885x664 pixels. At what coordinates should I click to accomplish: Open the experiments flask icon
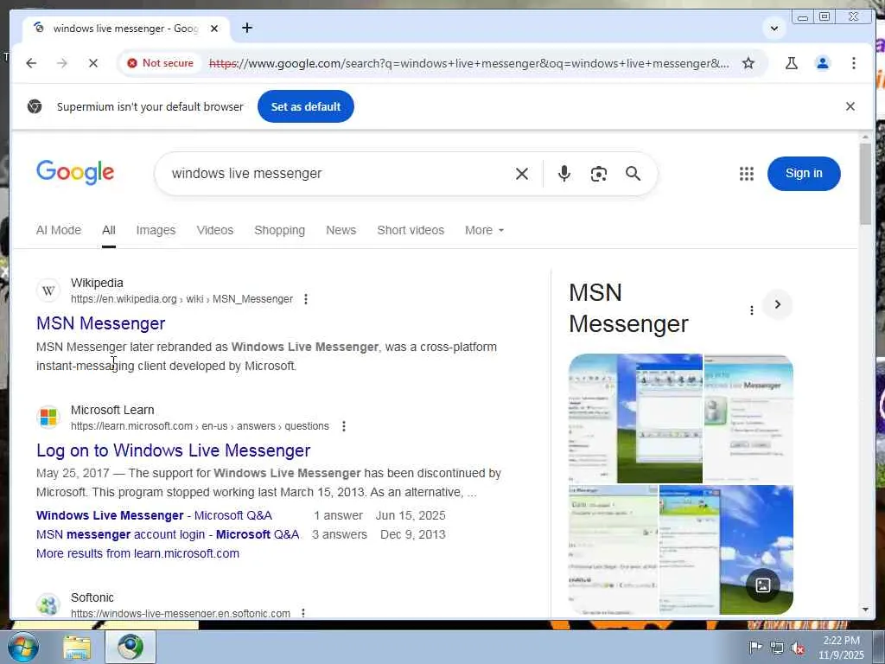pyautogui.click(x=792, y=63)
